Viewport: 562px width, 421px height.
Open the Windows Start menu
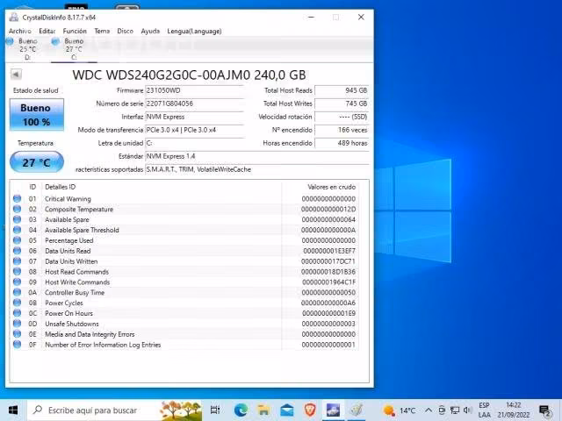coord(13,410)
